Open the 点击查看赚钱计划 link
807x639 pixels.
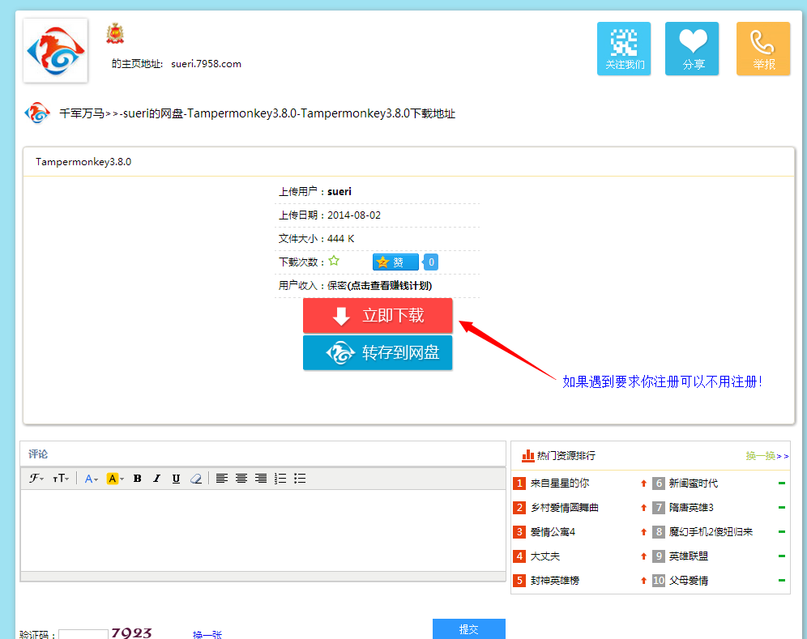[x=390, y=286]
